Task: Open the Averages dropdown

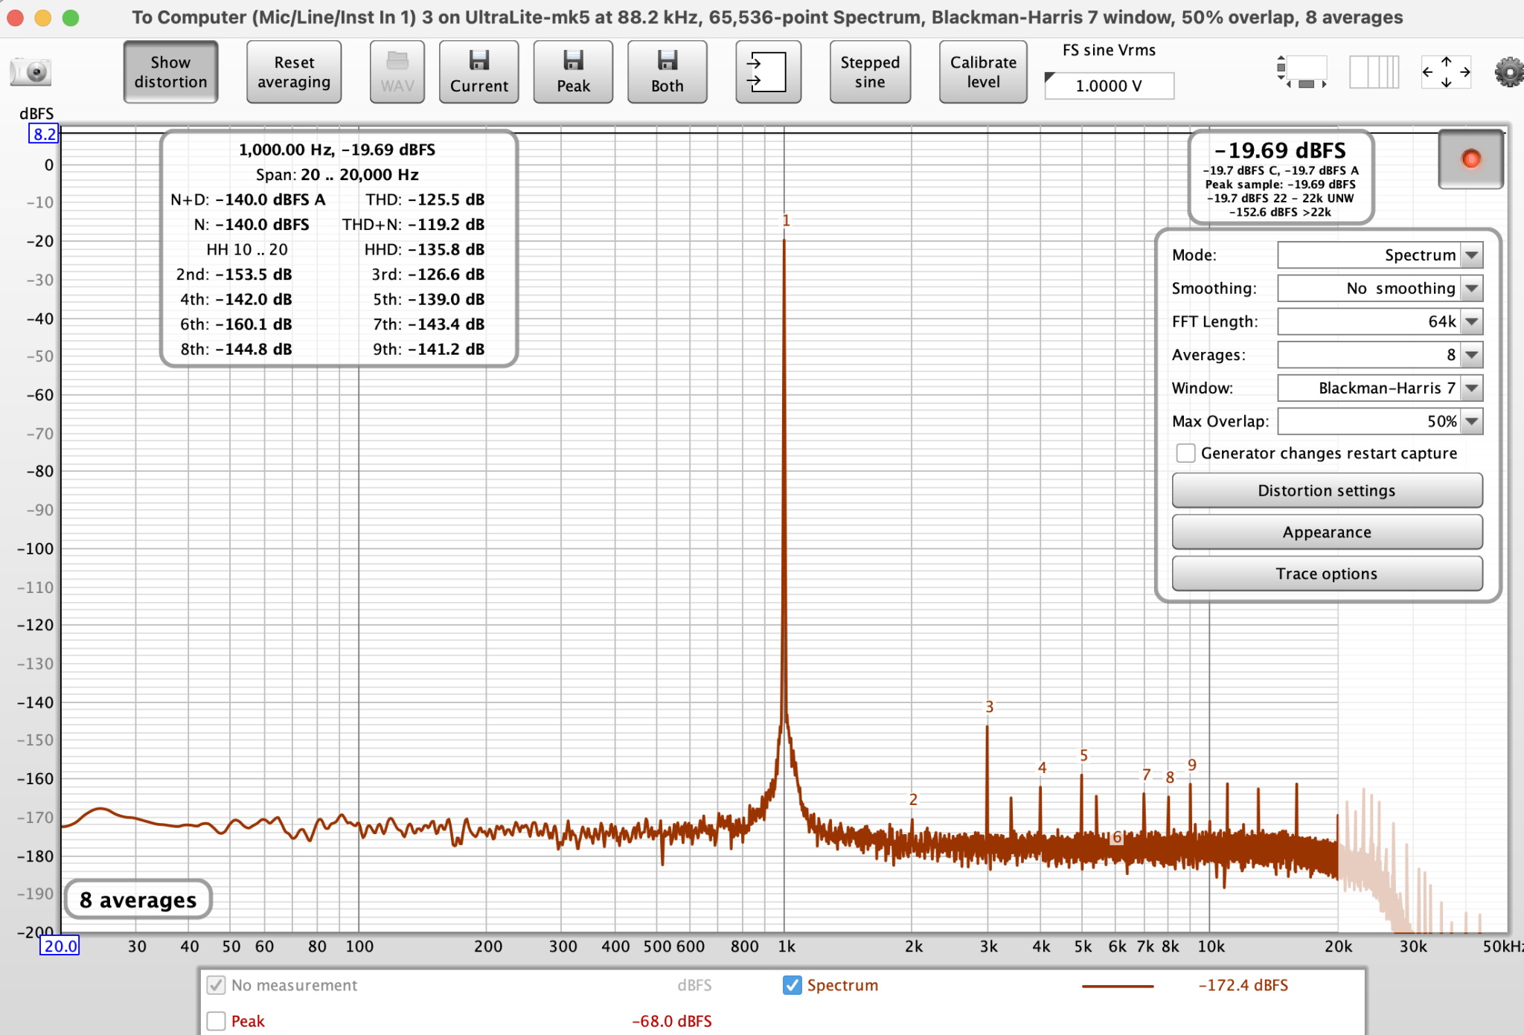Action: (1380, 355)
